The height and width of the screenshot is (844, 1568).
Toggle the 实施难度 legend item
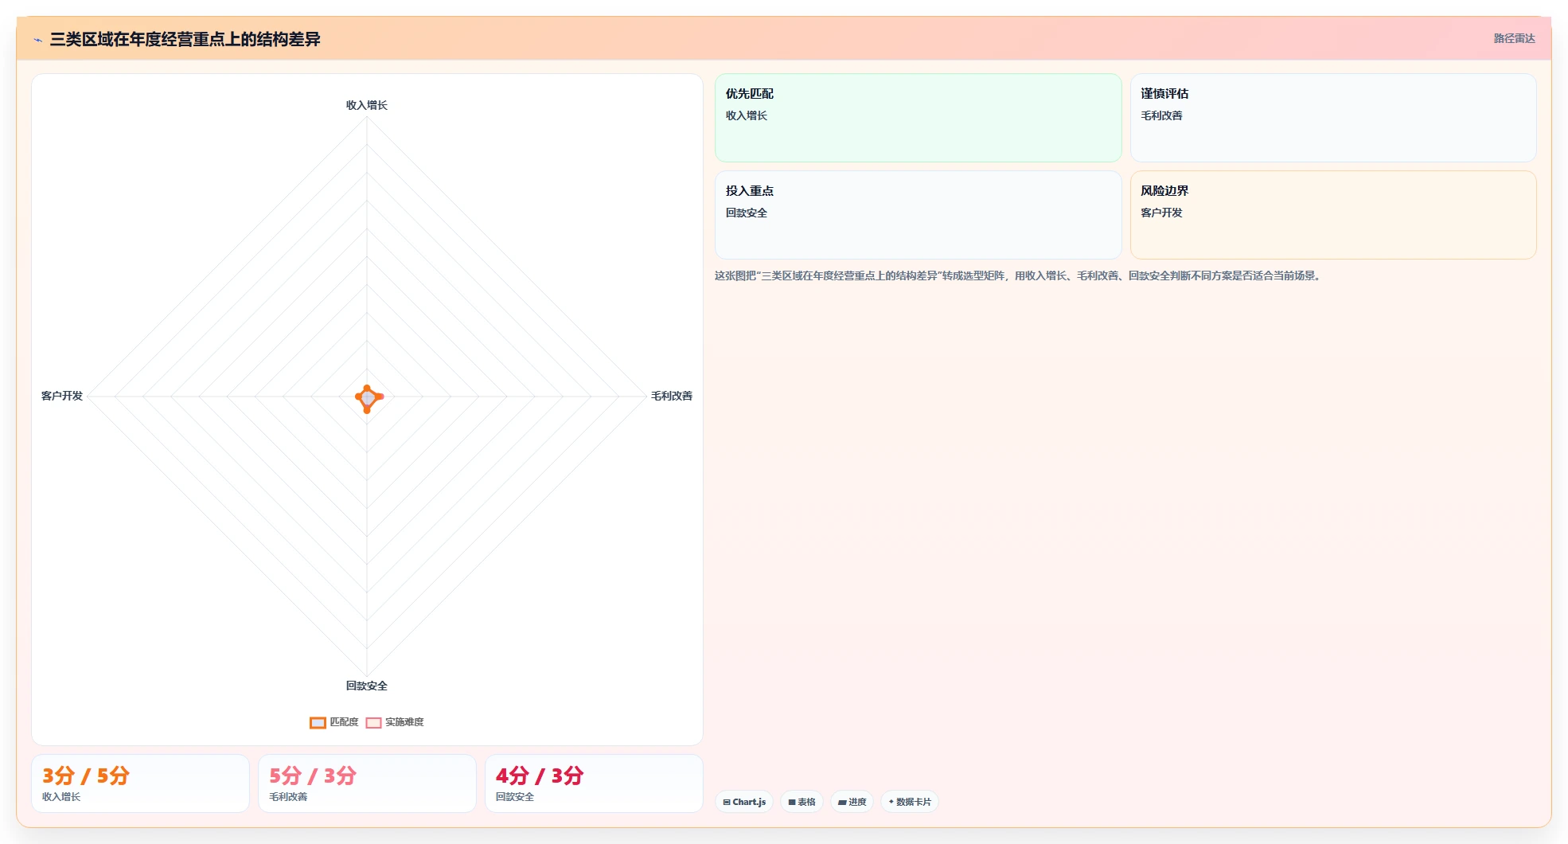click(x=395, y=722)
